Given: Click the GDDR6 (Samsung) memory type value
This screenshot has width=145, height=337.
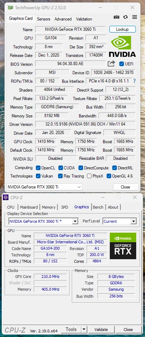Looking at the screenshot, I should (57, 107).
